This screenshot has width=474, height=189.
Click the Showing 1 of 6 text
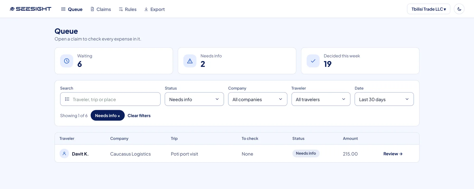pyautogui.click(x=74, y=116)
